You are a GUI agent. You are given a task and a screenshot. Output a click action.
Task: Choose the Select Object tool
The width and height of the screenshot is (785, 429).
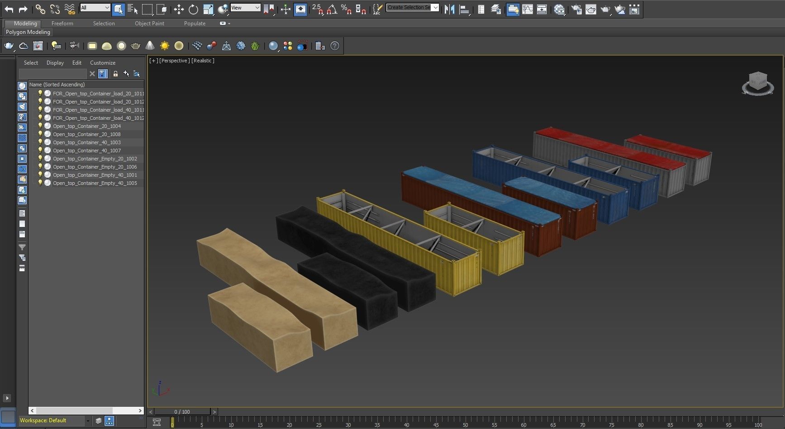(x=118, y=9)
